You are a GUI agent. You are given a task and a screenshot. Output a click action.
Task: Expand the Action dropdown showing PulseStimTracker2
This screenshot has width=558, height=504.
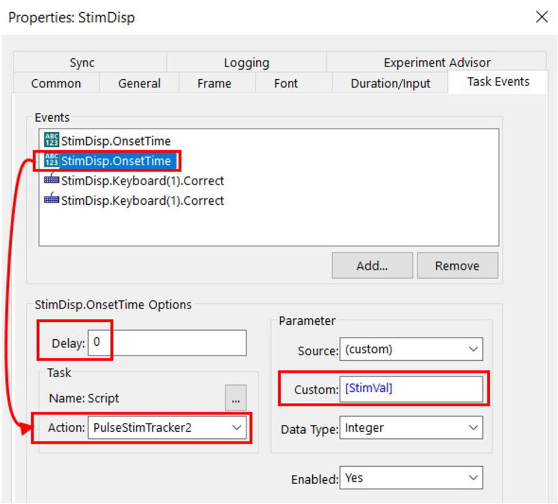(236, 428)
